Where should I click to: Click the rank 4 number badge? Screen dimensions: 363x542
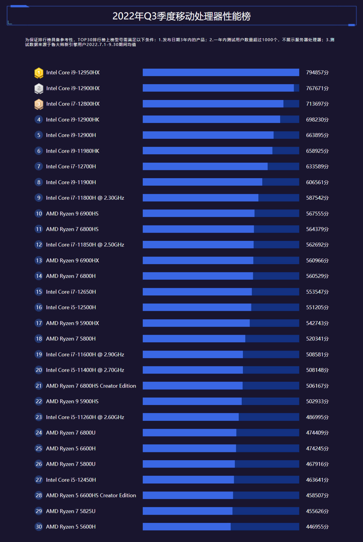39,120
